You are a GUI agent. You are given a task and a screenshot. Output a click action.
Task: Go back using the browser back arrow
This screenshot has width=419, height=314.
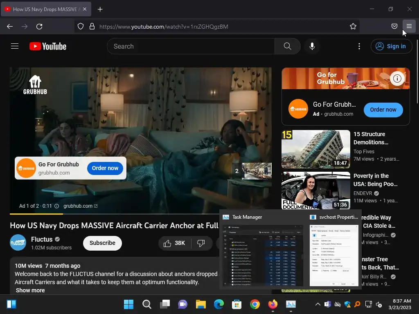[10, 27]
